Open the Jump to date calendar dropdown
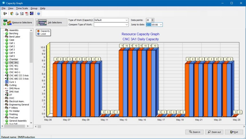The width and height of the screenshot is (246, 139). point(161,25)
